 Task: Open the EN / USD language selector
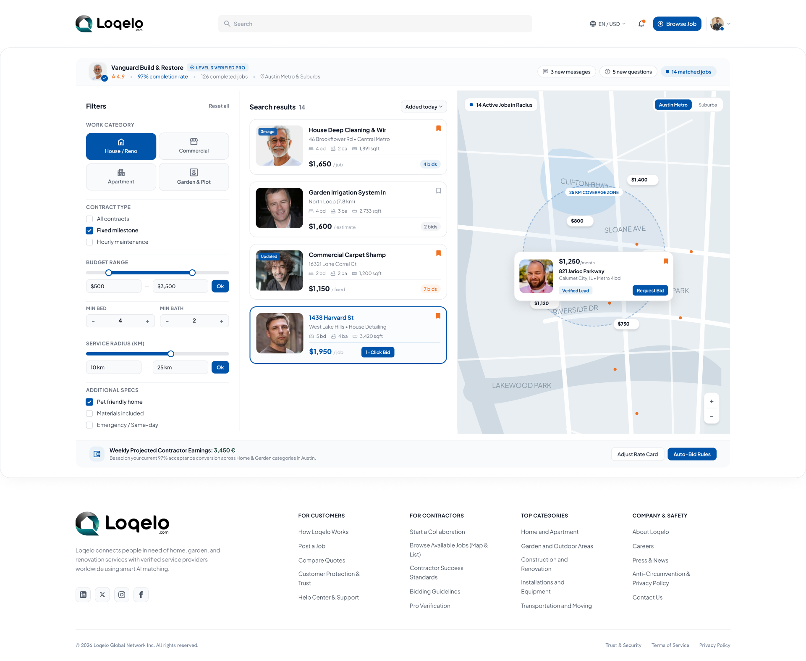[607, 24]
